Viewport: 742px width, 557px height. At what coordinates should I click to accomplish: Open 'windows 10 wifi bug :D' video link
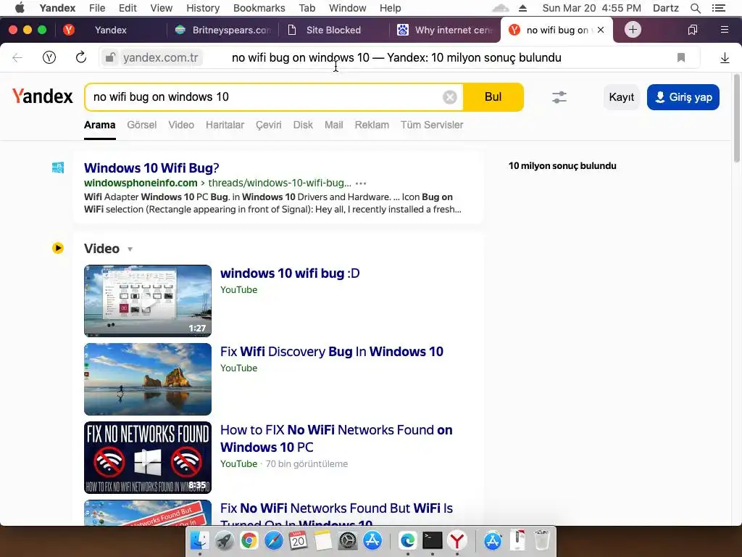click(x=290, y=273)
